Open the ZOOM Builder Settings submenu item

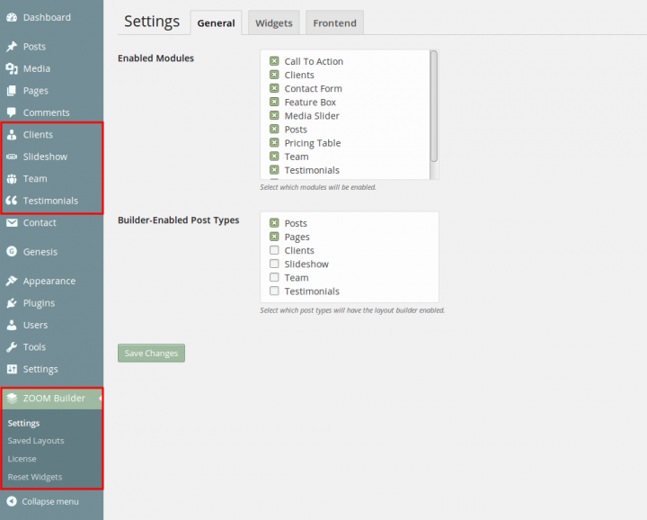point(23,423)
